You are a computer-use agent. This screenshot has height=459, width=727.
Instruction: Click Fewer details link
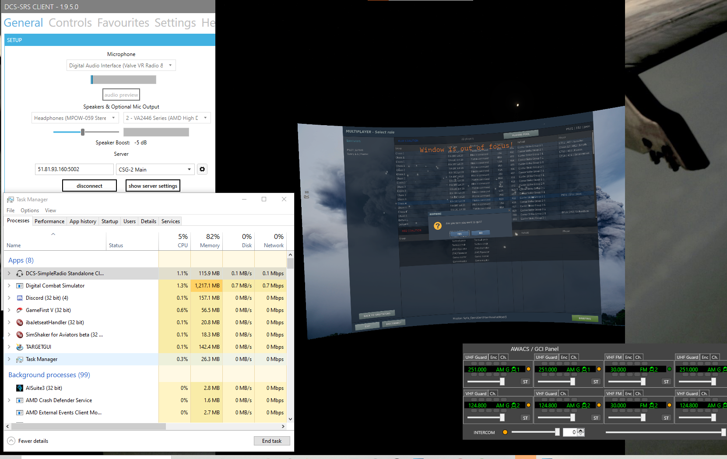(x=33, y=441)
